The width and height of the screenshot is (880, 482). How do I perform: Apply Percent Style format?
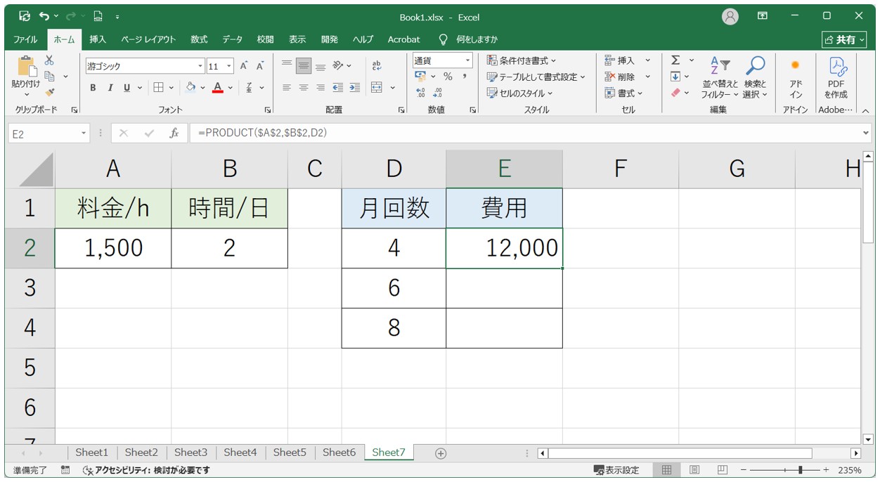click(x=448, y=77)
